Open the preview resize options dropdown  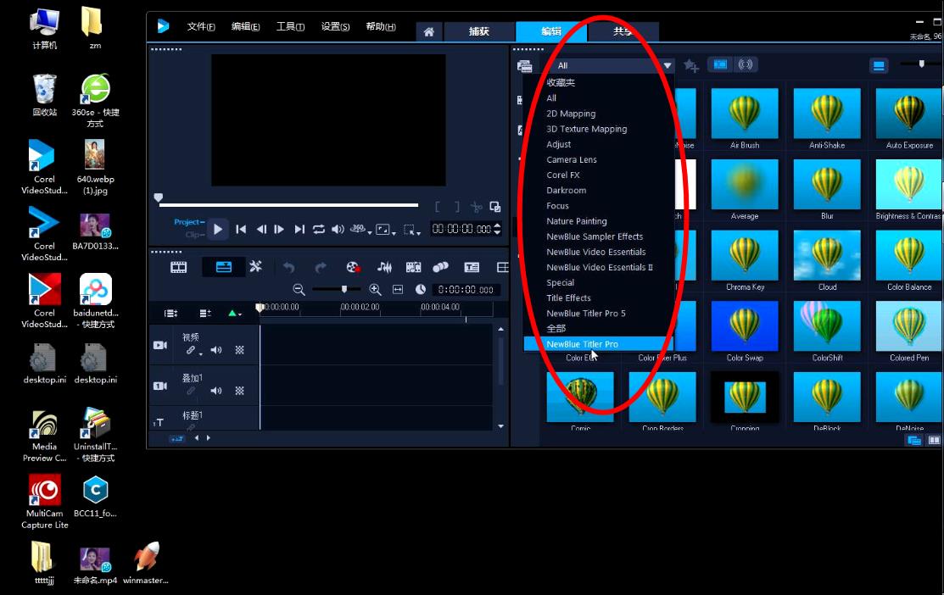[x=385, y=229]
